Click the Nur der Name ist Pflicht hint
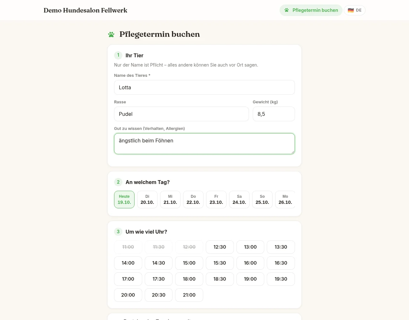This screenshot has height=320, width=409. click(186, 65)
